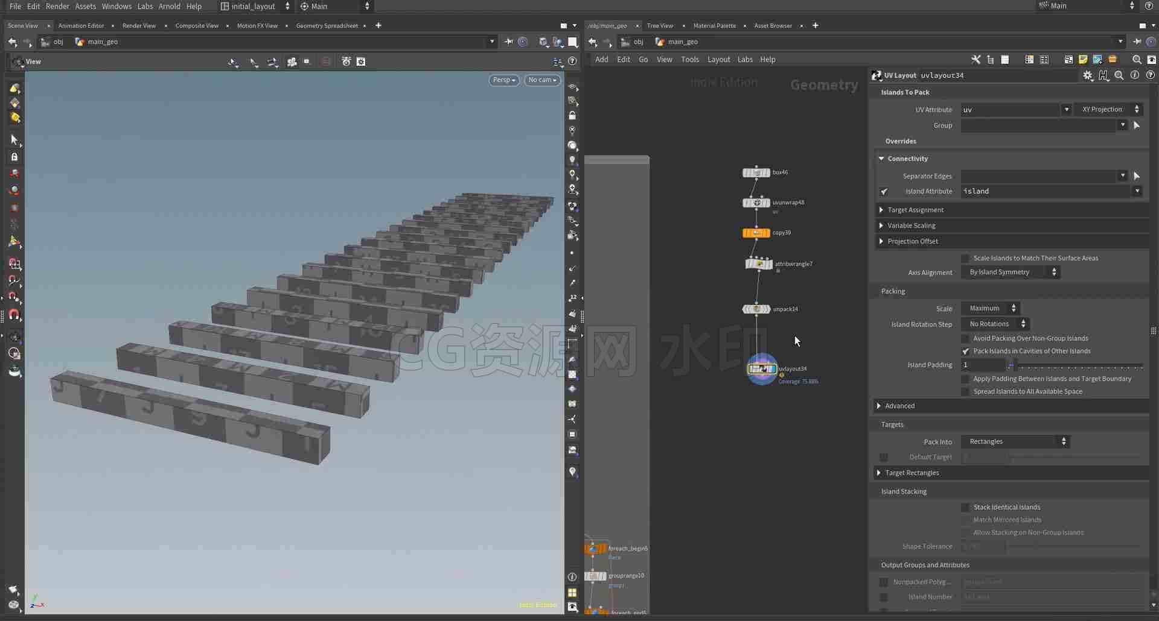The image size is (1159, 621).
Task: Open the Pack Into Rectangles dropdown
Action: click(1015, 442)
